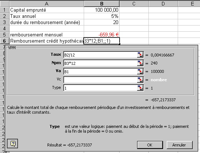
Task: Click Annuler to cancel the dialog
Action: [x=180, y=145]
